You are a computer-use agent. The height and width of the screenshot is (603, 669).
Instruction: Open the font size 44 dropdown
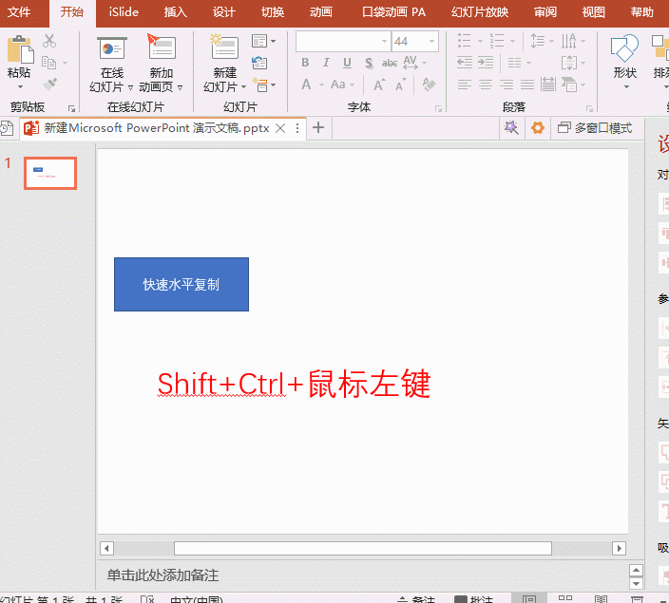point(432,42)
